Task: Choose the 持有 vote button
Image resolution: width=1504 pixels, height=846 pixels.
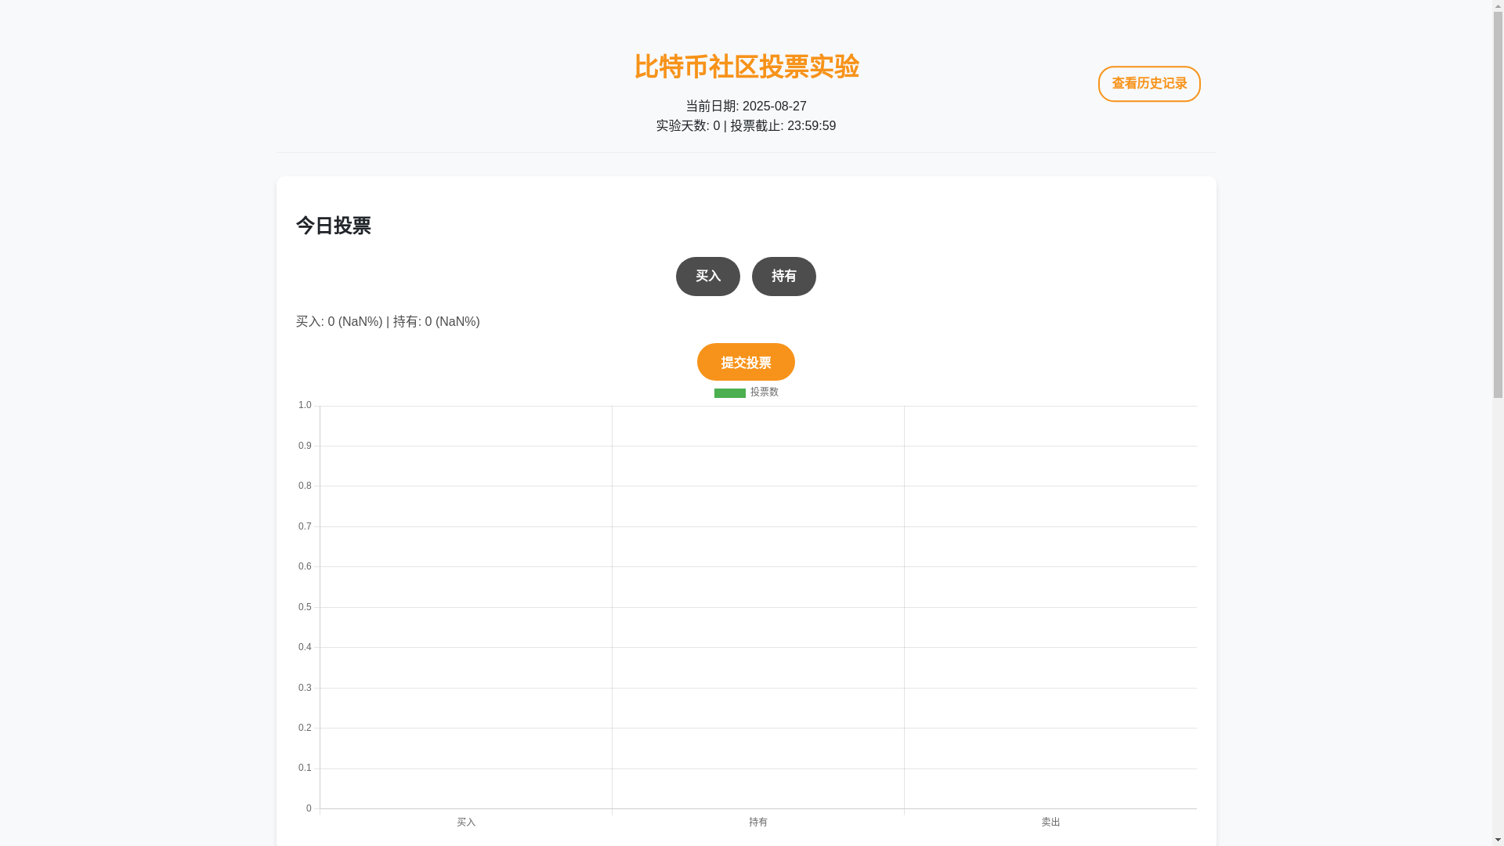Action: pos(783,277)
